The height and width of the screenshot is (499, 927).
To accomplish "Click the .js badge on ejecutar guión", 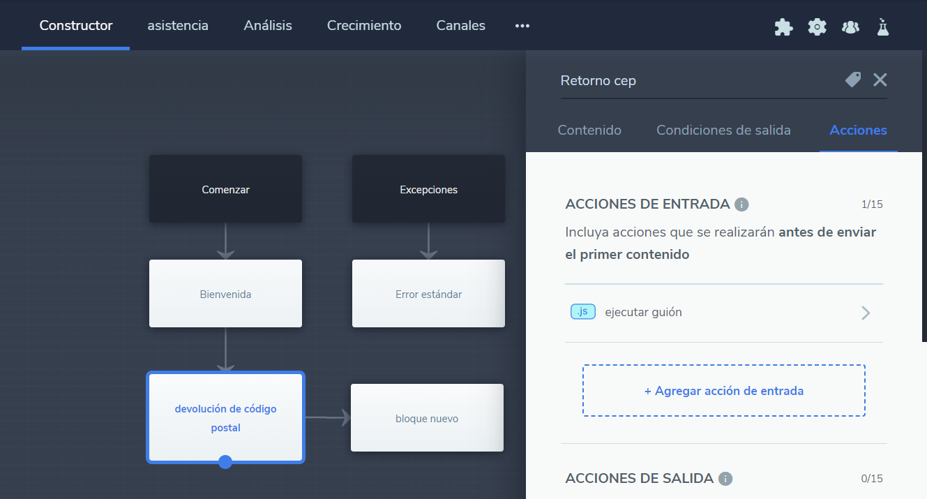I will click(x=582, y=312).
